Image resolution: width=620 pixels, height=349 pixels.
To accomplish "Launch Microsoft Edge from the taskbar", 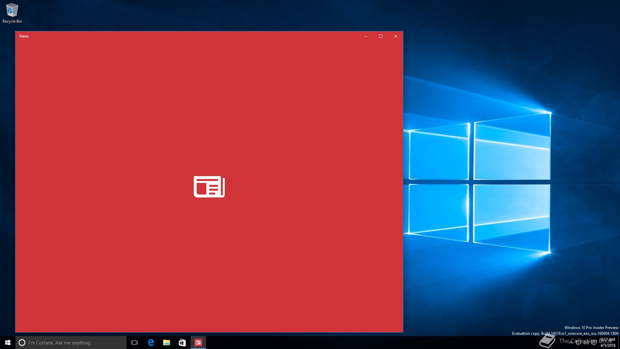I will pos(151,343).
